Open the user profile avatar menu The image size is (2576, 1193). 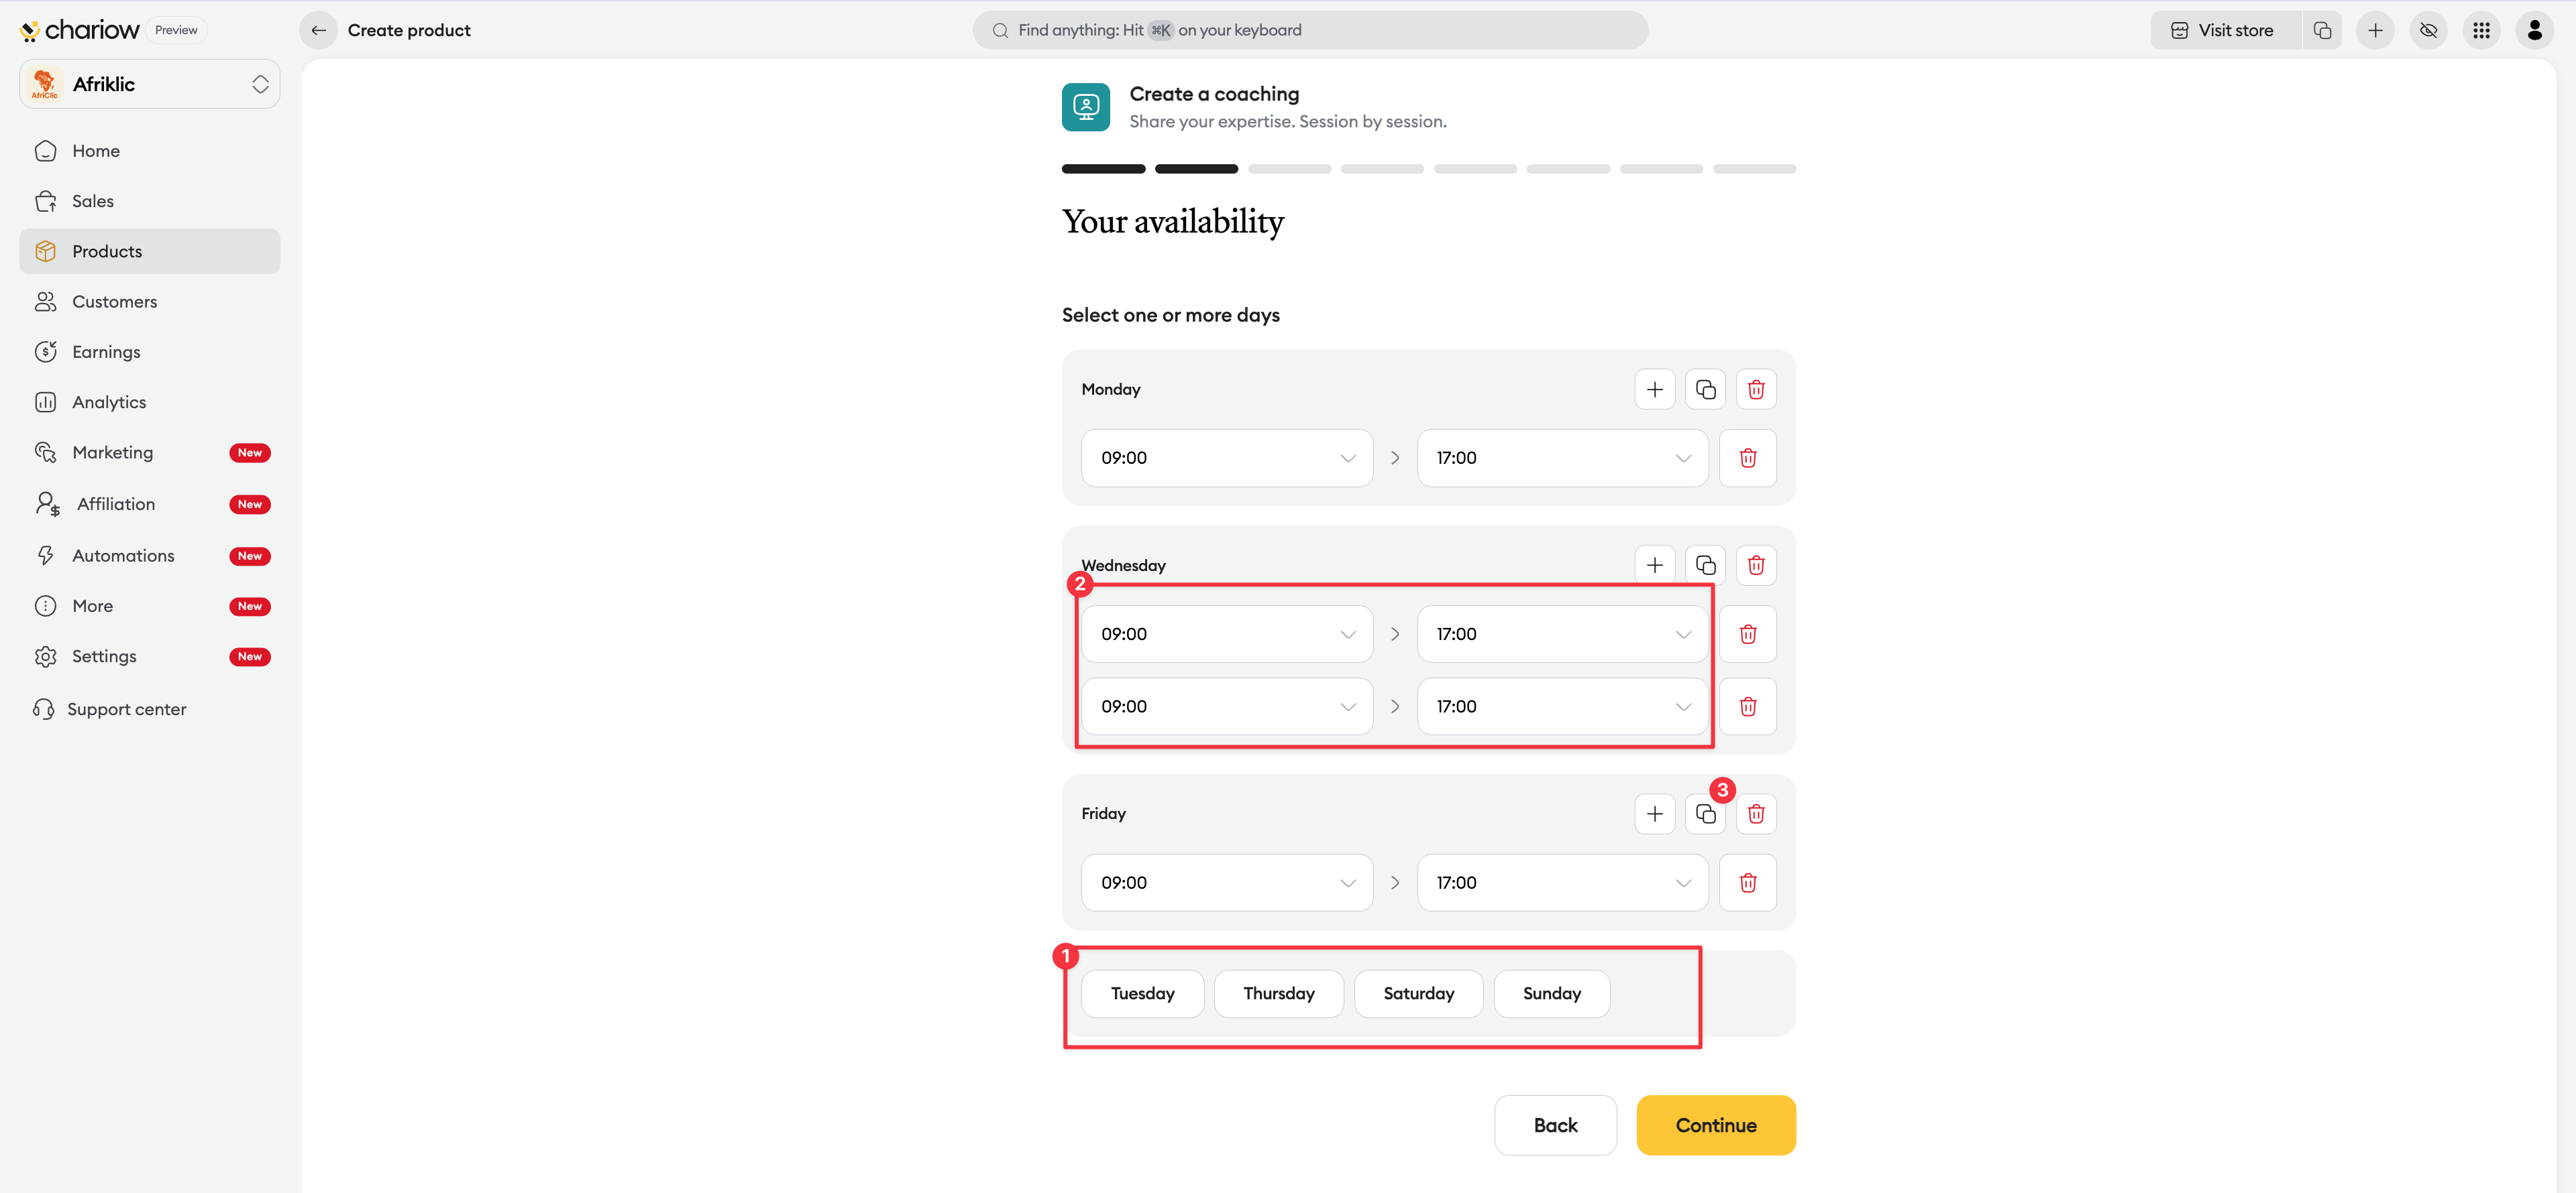tap(2534, 30)
